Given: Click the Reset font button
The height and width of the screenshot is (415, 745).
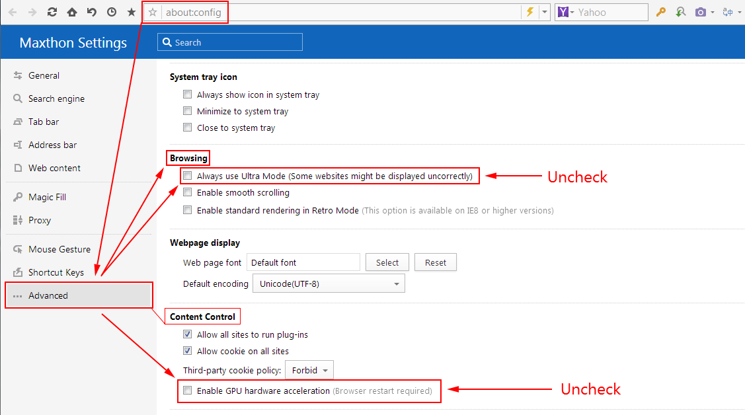Looking at the screenshot, I should [436, 262].
